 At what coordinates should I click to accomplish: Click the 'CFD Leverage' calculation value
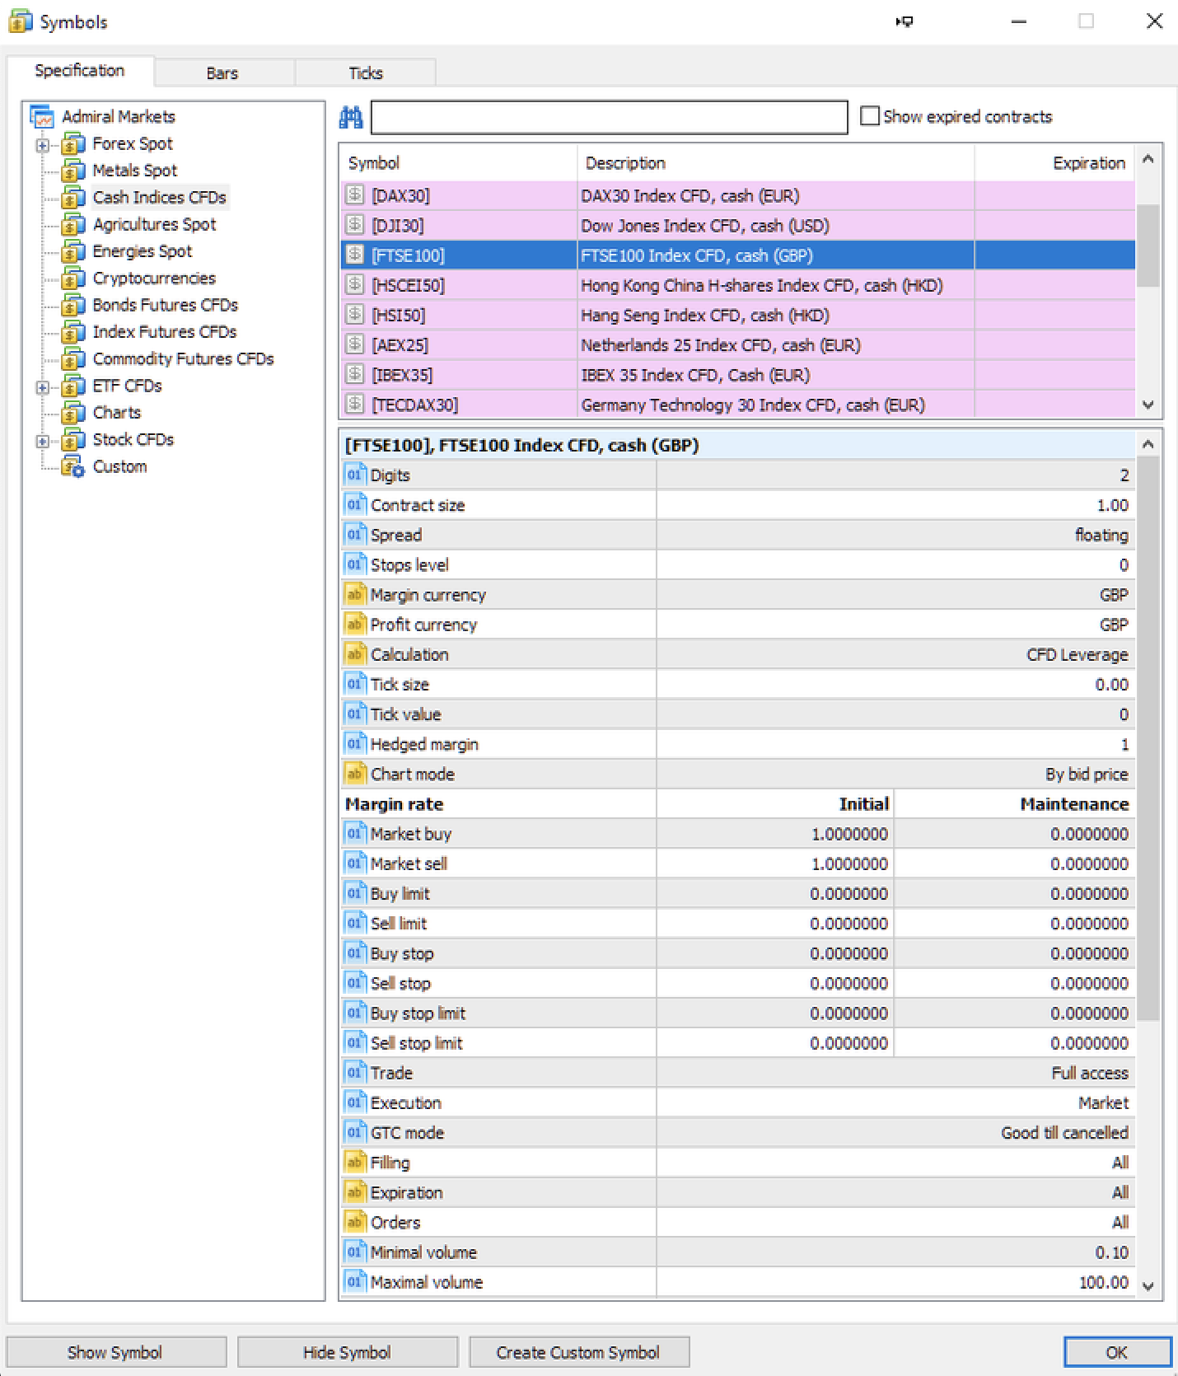(1077, 654)
